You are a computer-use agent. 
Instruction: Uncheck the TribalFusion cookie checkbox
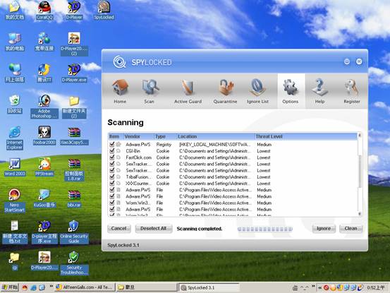coord(112,177)
